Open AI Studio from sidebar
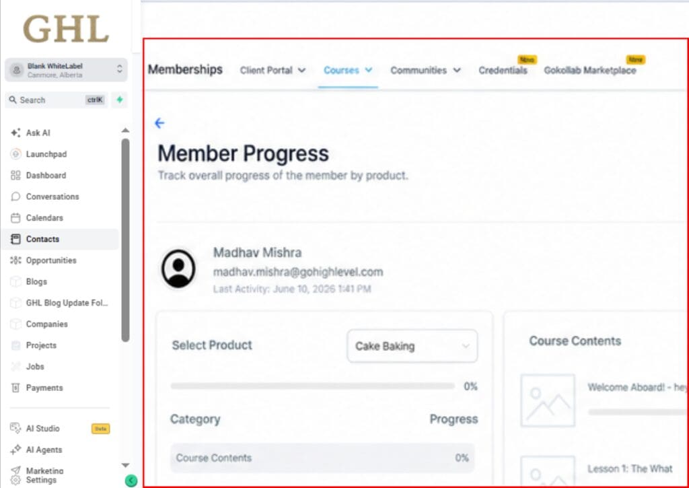 point(42,428)
